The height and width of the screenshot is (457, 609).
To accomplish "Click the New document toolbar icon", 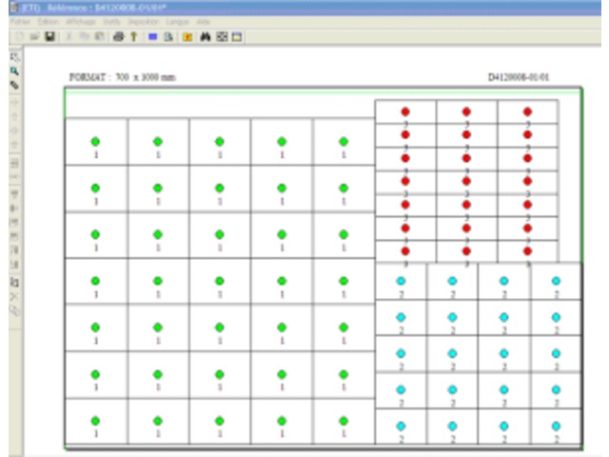I will click(21, 37).
